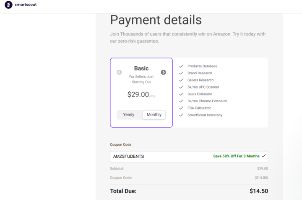Click the Total Due amount $14.50

tap(258, 191)
